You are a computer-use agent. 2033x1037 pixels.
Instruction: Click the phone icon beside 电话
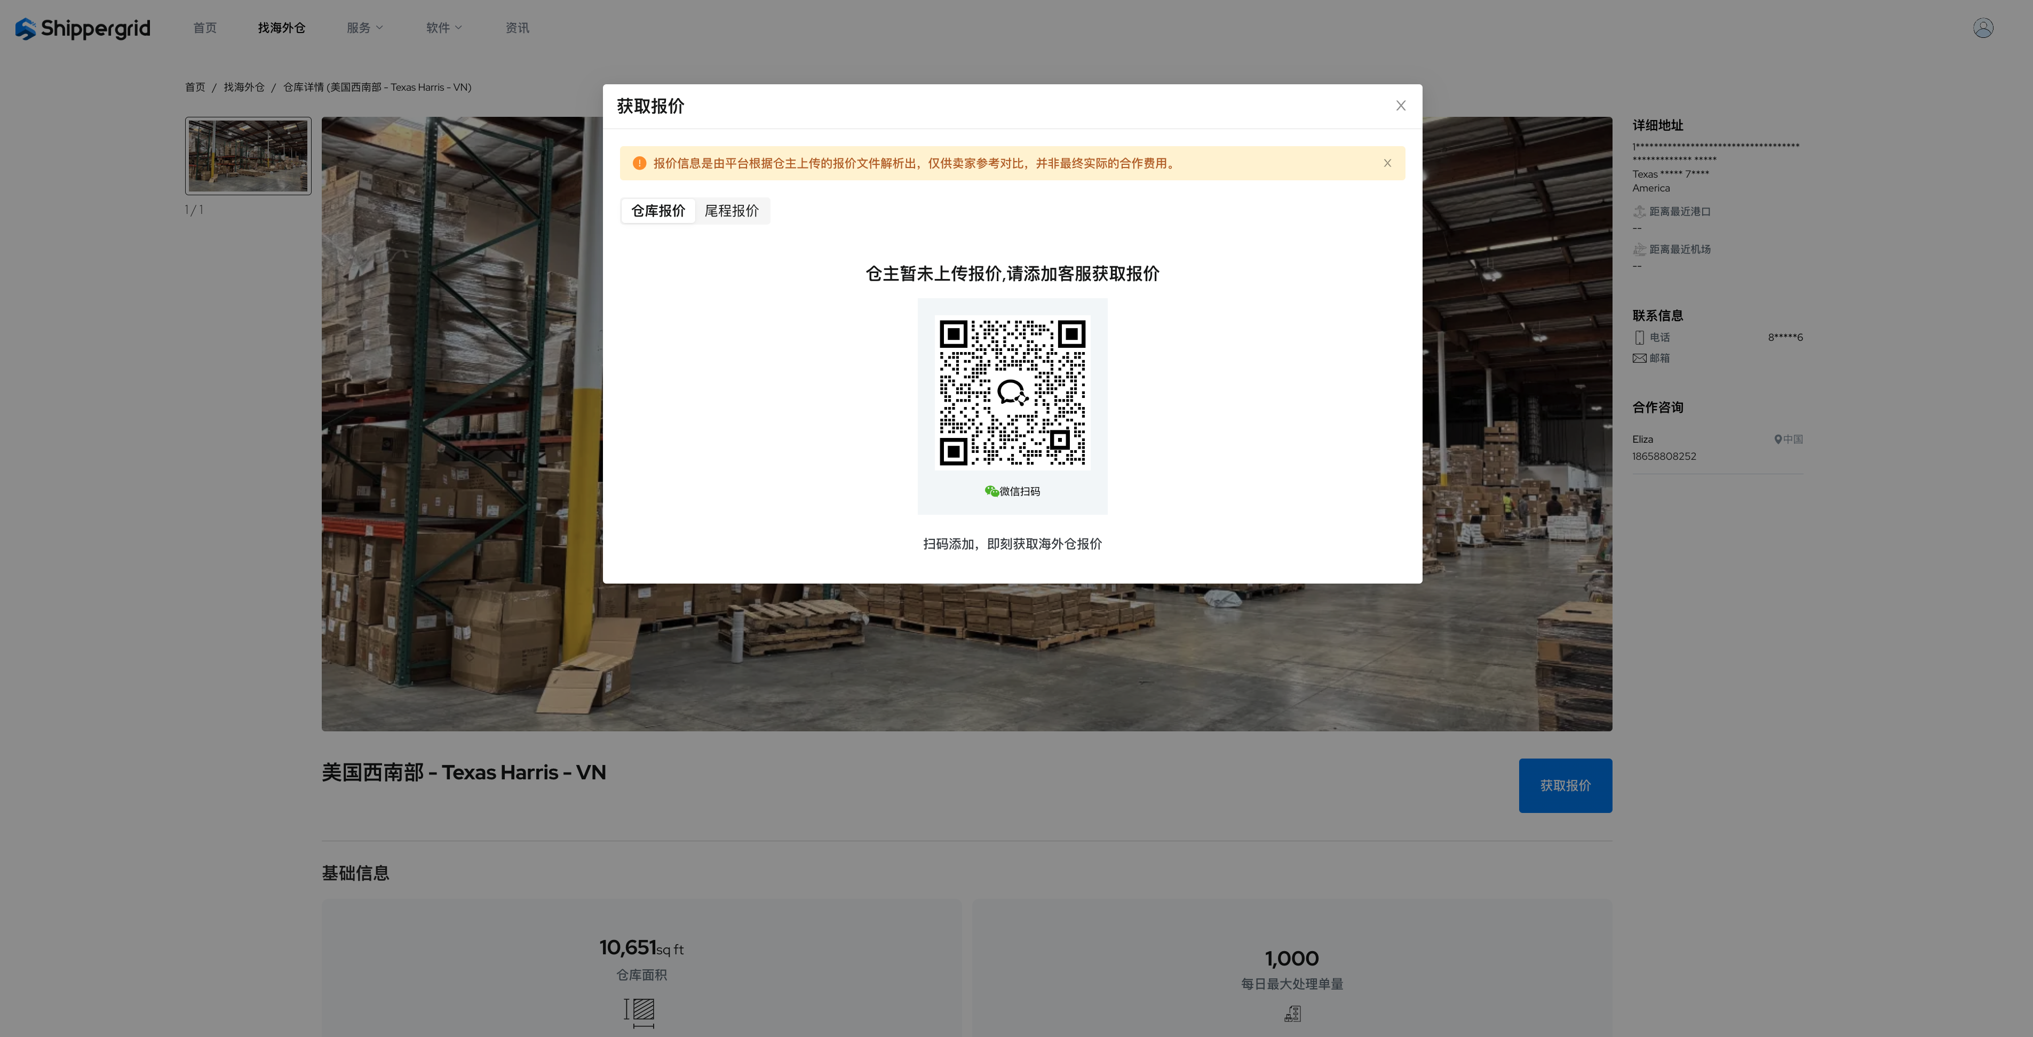[1639, 337]
